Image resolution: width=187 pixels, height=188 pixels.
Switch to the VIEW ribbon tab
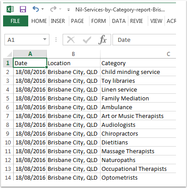(x=156, y=21)
